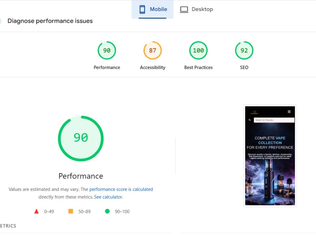This screenshot has width=316, height=237.
Task: Click the desktop laptop icon
Action: coord(184,9)
